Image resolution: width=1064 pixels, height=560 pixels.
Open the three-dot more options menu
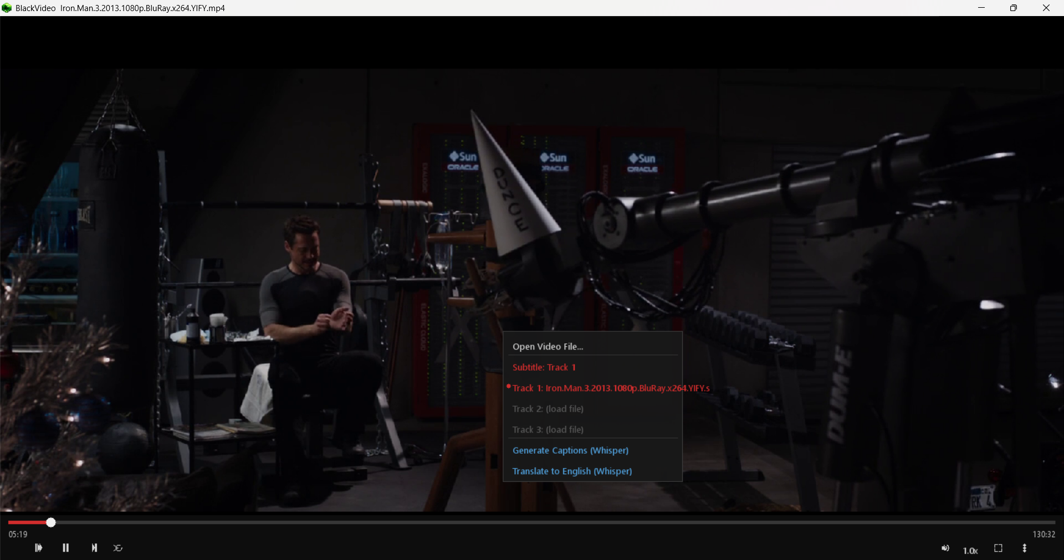tap(1024, 548)
